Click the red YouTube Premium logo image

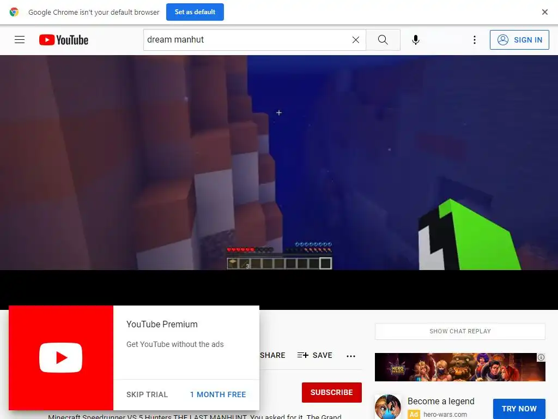coord(61,358)
